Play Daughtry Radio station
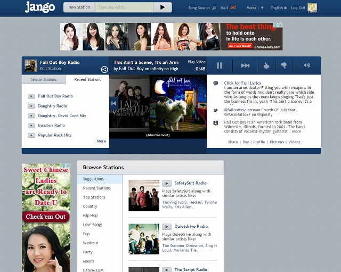Viewport: 341px width, 272px height. (31, 106)
